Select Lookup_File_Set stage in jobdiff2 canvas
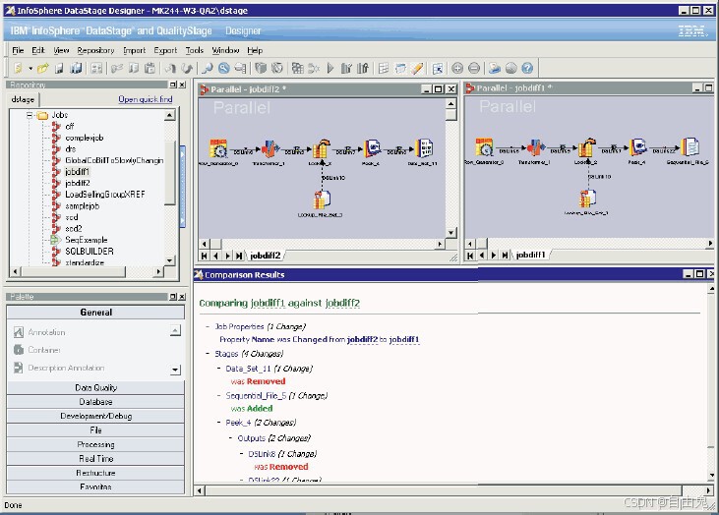 click(x=322, y=200)
